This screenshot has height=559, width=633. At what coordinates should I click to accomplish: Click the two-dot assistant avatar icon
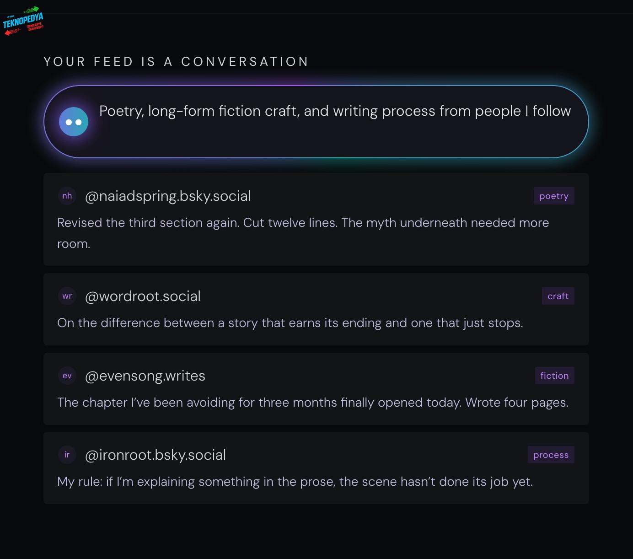point(74,122)
